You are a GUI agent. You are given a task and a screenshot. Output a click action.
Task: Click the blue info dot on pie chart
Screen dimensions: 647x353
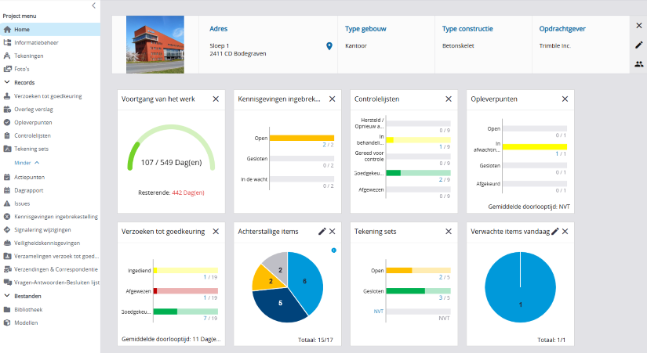point(333,250)
